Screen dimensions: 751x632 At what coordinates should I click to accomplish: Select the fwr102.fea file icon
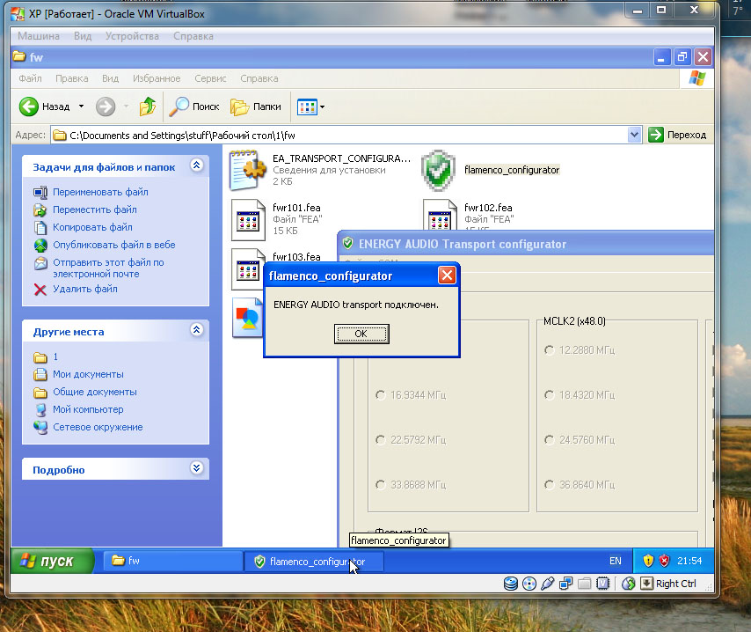440,216
